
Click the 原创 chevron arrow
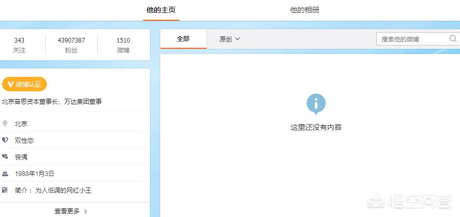coord(237,39)
